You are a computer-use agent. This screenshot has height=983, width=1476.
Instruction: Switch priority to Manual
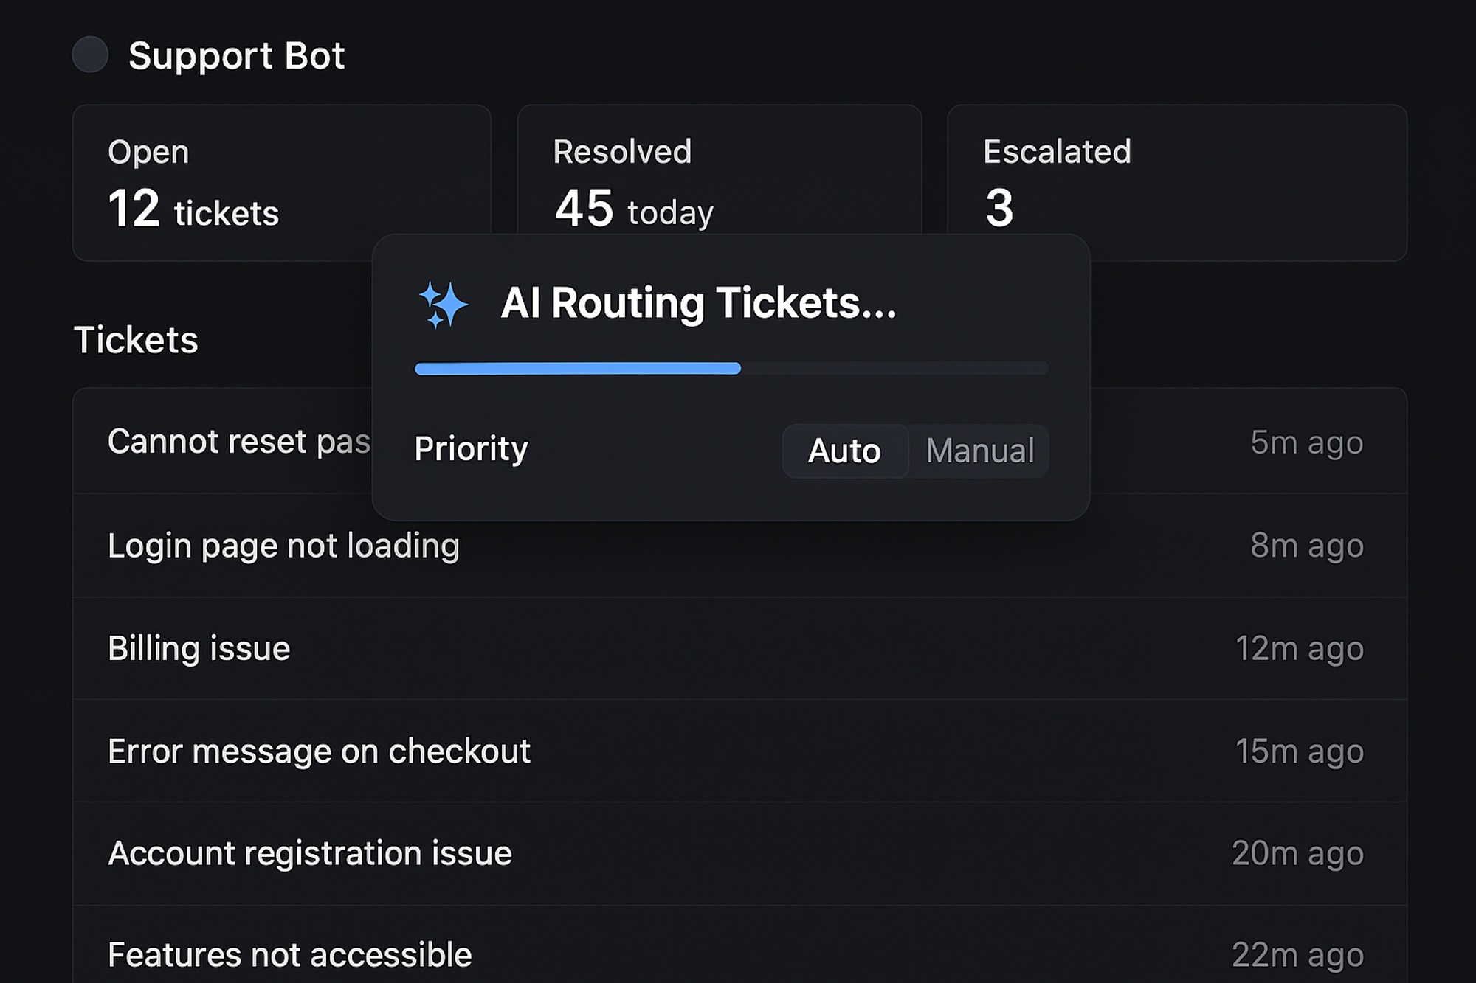point(979,451)
